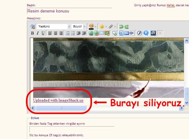Toggle italic text formatting

click(38, 33)
